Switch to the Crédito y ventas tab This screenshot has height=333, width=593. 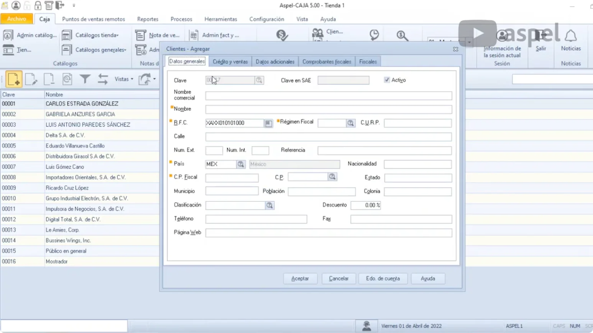230,62
